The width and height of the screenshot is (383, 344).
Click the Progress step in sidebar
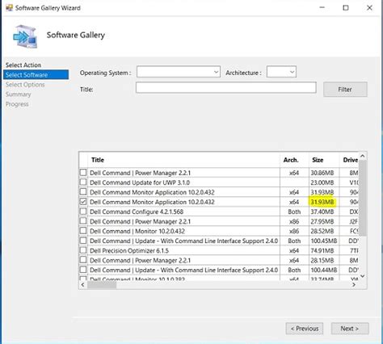[17, 104]
